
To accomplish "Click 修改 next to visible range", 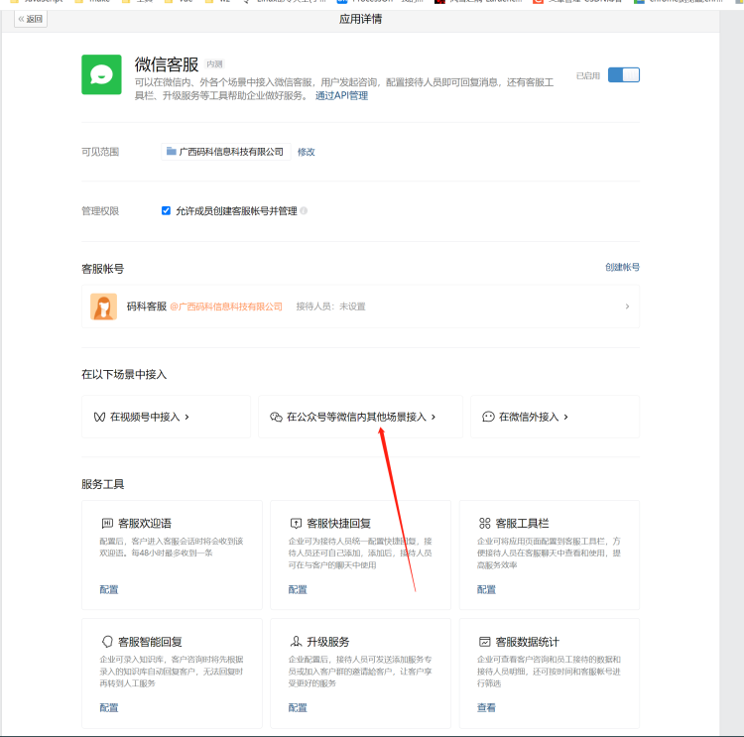I will tap(307, 152).
